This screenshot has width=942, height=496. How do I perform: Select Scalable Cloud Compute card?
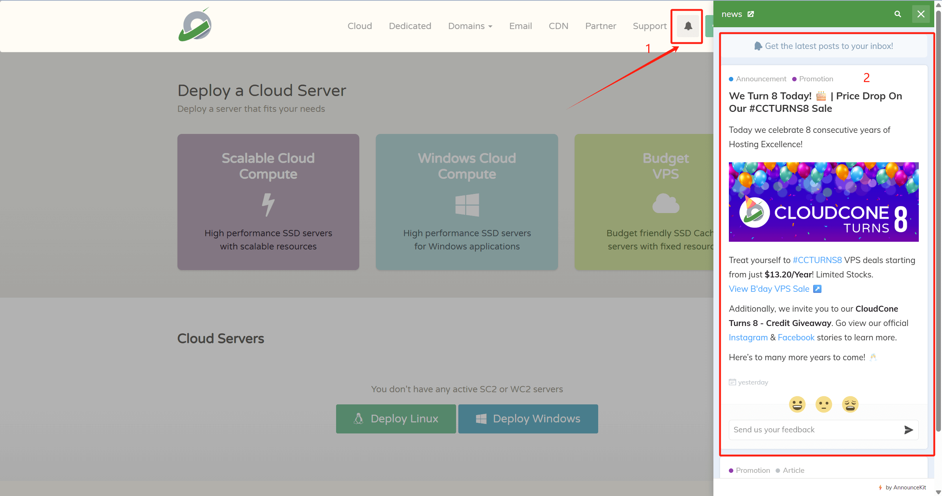268,202
